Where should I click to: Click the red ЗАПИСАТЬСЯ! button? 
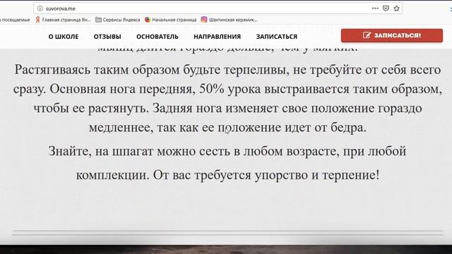(392, 35)
